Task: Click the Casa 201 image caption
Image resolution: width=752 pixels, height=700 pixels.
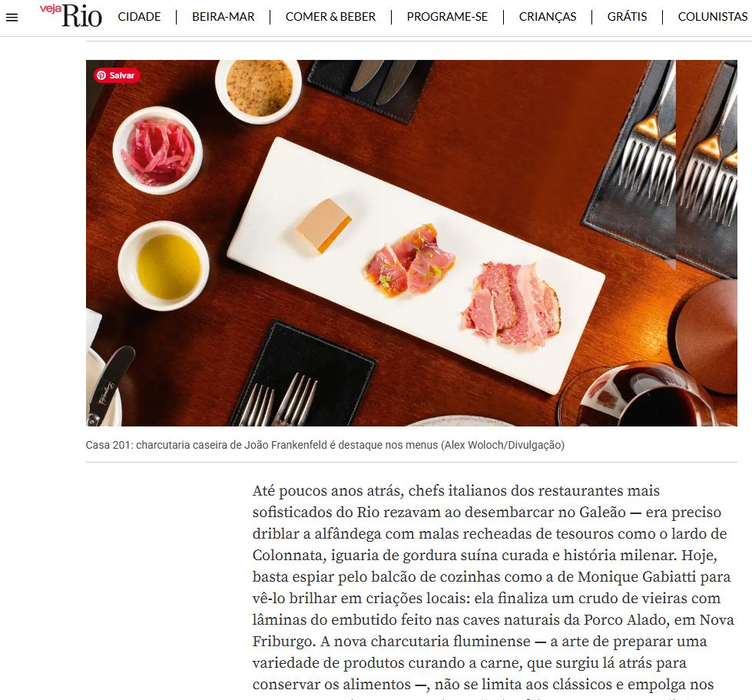Action: pos(325,445)
